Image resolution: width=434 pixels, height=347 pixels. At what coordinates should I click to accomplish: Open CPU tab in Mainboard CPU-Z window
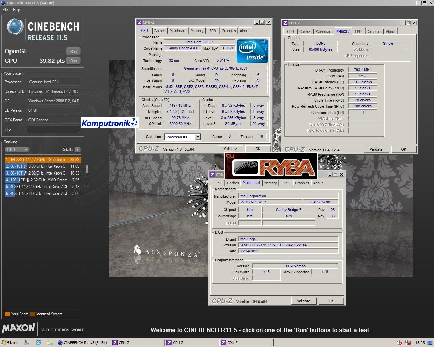[x=218, y=183]
